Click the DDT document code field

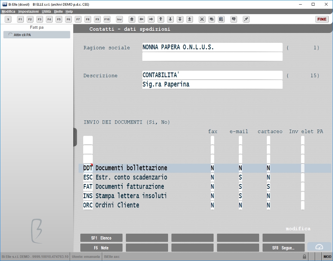point(88,168)
